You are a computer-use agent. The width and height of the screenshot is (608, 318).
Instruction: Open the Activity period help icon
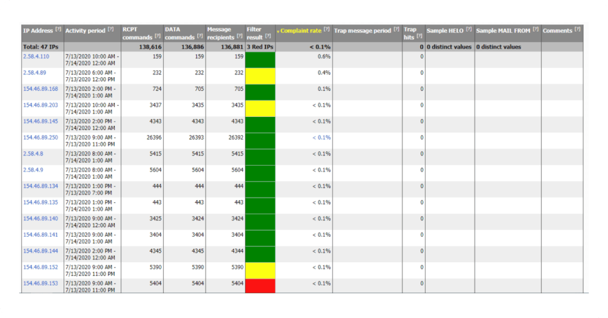pos(110,30)
